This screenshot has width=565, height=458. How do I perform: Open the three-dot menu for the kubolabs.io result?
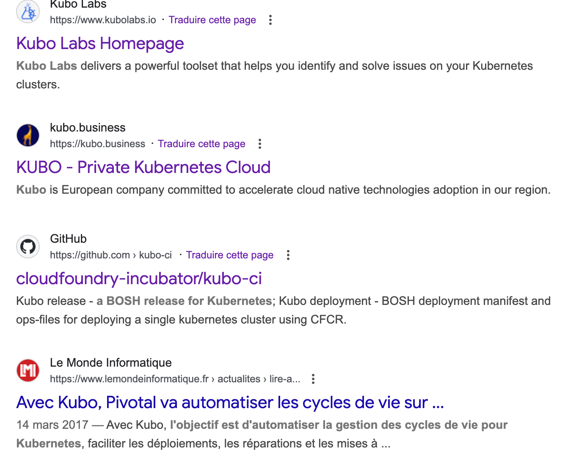(270, 20)
